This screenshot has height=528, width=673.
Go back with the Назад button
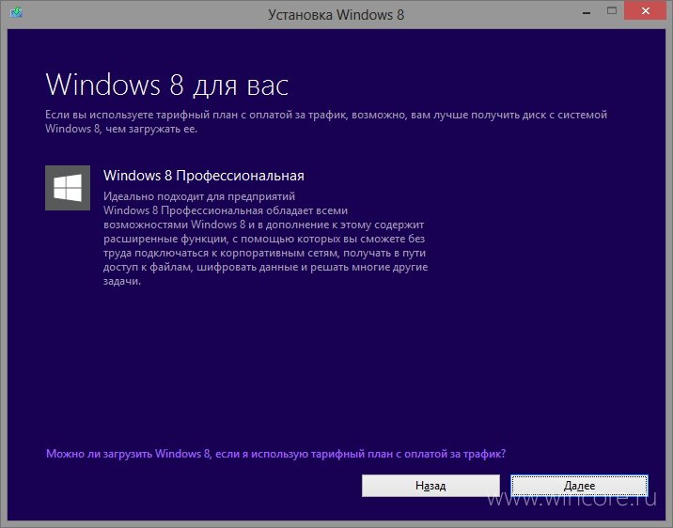[430, 486]
